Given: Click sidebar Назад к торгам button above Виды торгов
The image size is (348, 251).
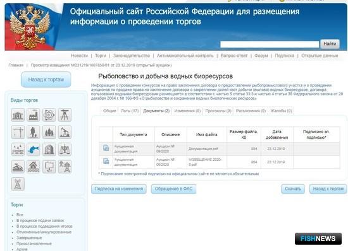Looking at the screenshot, I should [46, 79].
